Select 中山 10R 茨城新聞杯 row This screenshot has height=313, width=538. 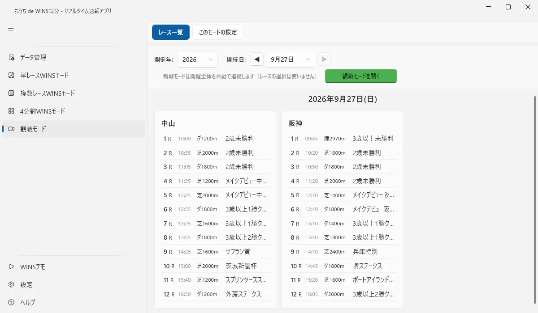tap(216, 266)
